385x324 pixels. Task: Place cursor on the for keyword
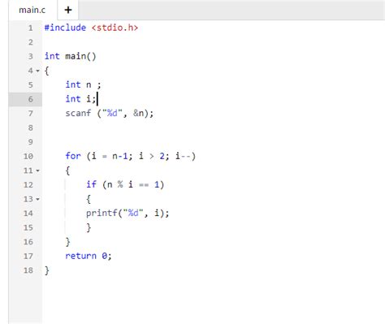(73, 156)
